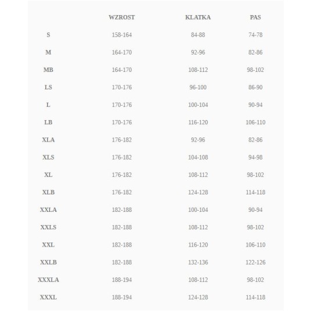Image resolution: width=311 pixels, height=311 pixels.
Task: Click waist value 74-78 in S row
Action: pos(255,35)
